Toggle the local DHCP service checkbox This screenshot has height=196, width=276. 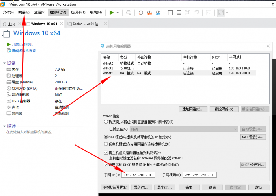coord(106,165)
